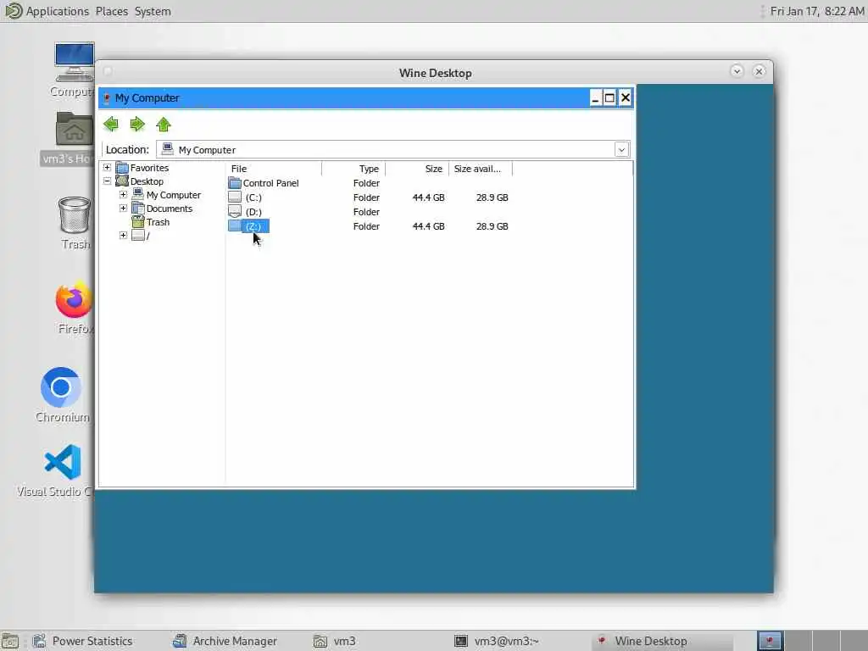Sort by the Type column header
Image resolution: width=868 pixels, height=651 pixels.
coord(353,169)
